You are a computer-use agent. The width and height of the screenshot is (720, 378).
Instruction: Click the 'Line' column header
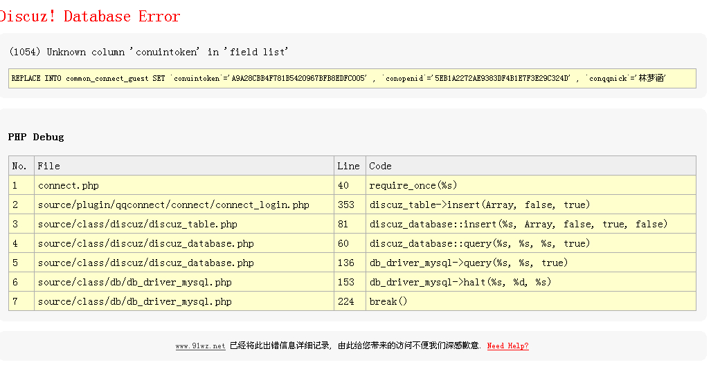[350, 166]
